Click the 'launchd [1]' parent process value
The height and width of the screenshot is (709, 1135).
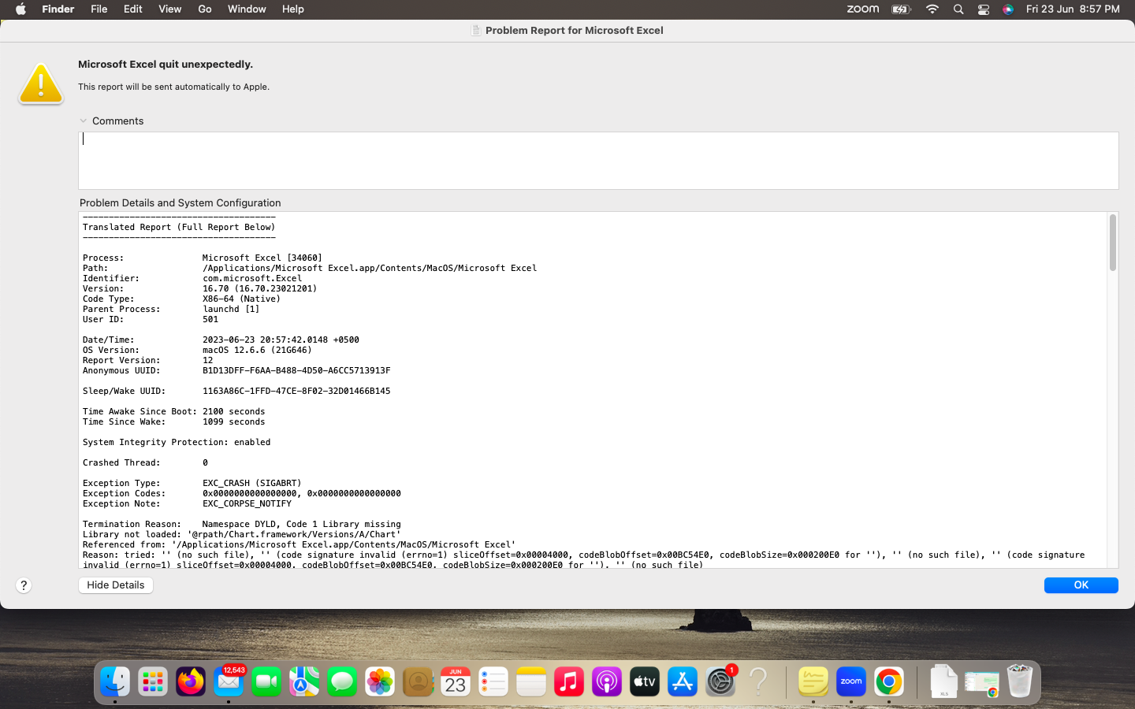click(231, 309)
